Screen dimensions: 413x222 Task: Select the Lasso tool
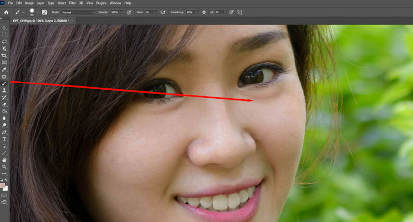[x=4, y=42]
